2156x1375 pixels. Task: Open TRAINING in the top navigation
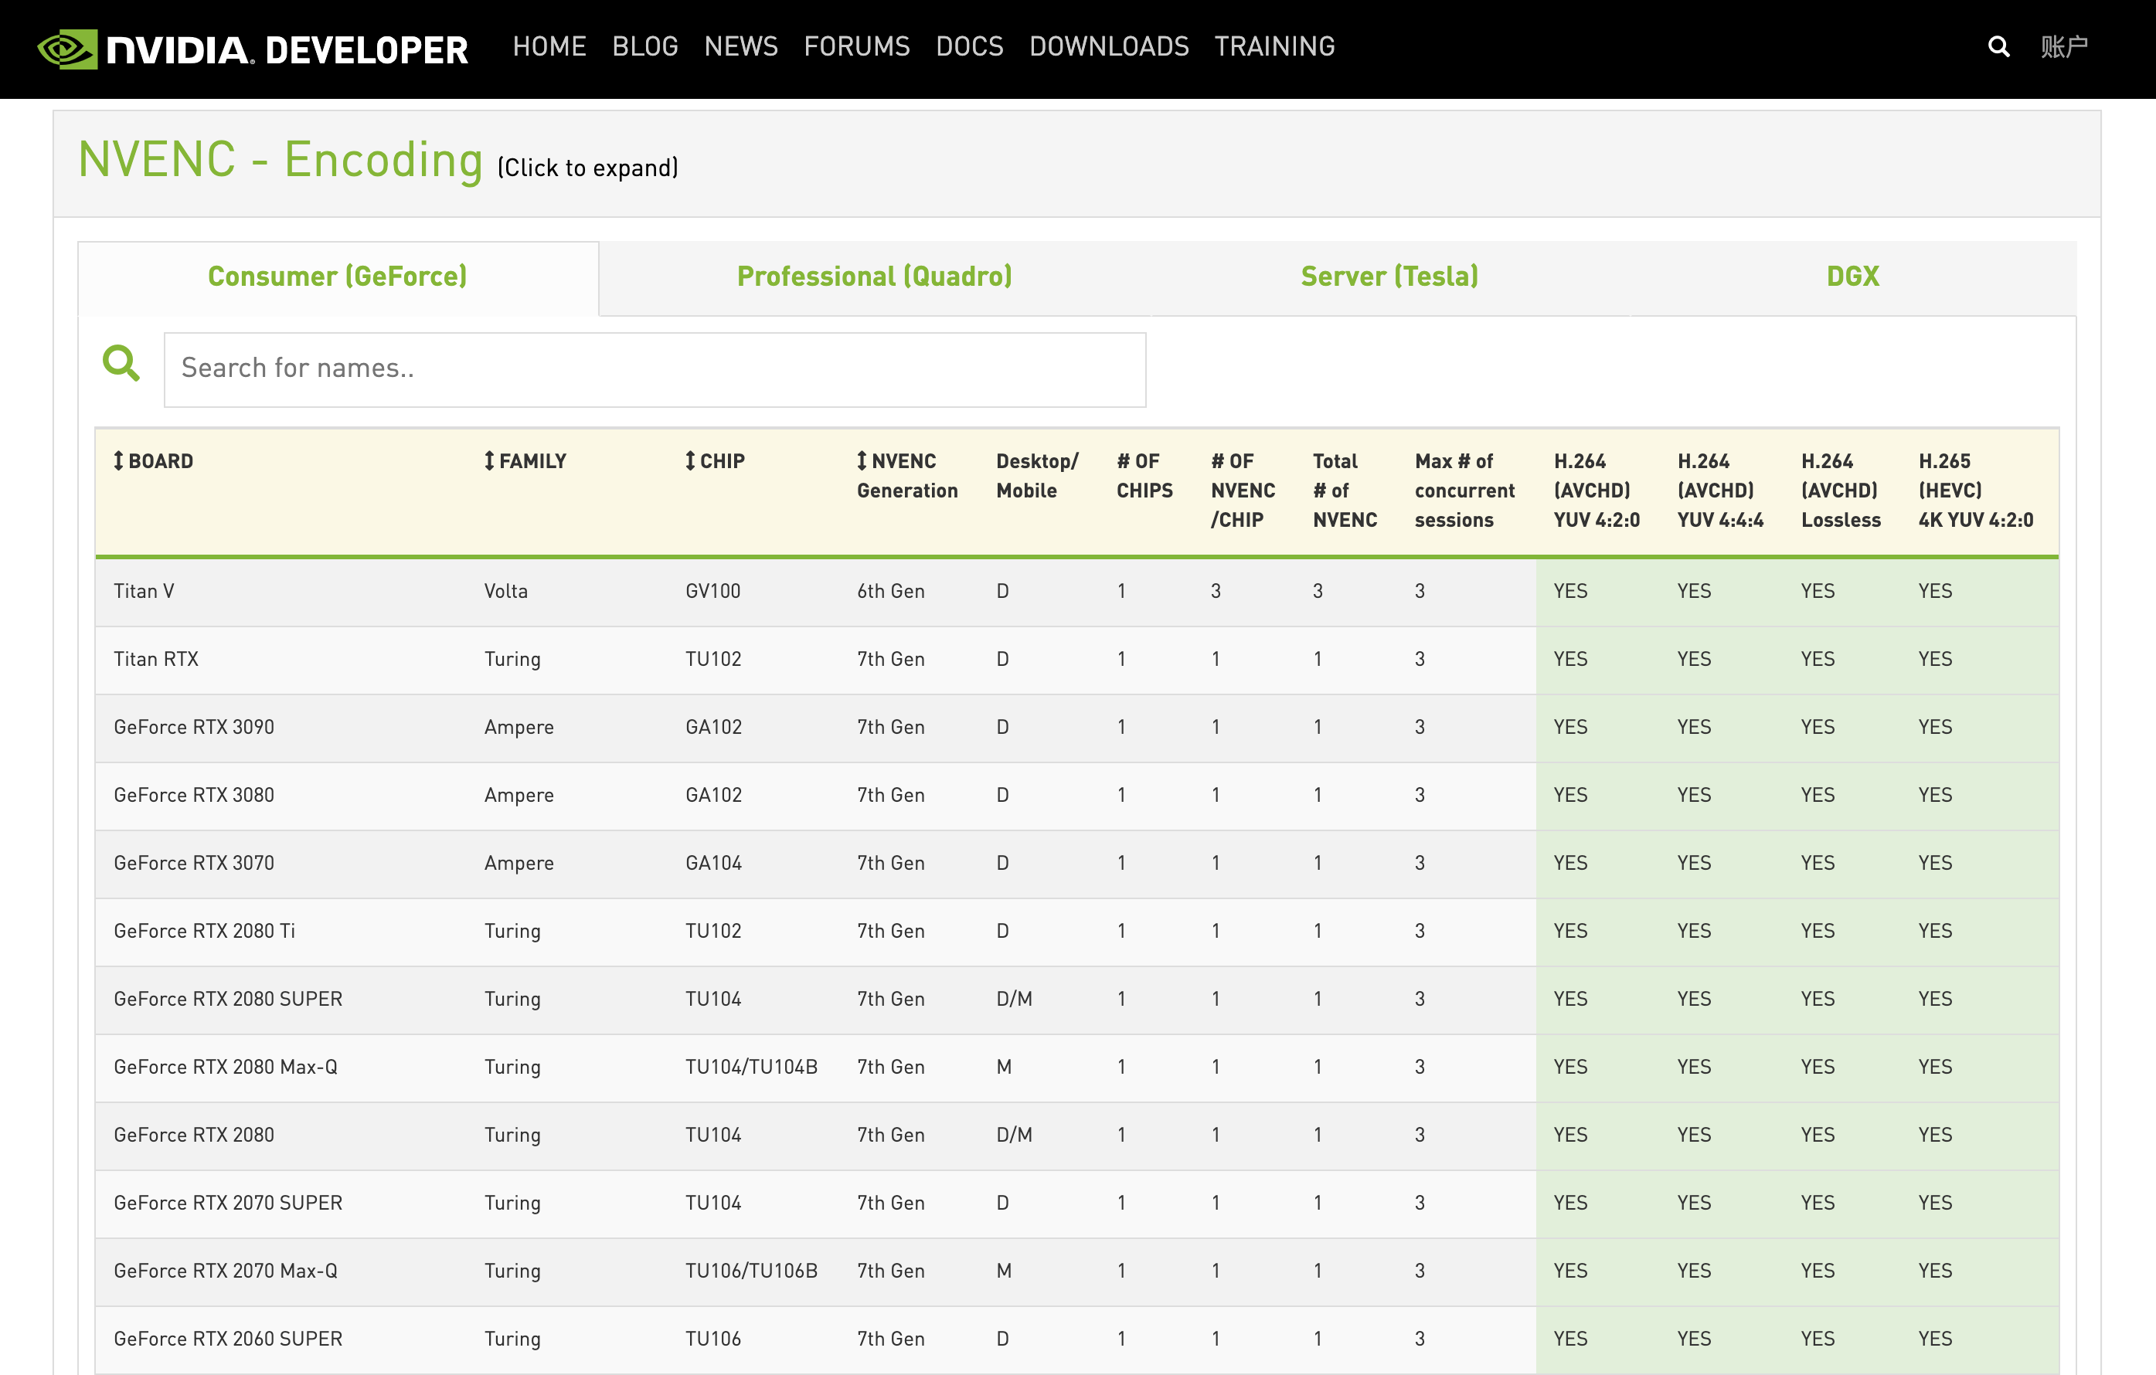[x=1274, y=46]
